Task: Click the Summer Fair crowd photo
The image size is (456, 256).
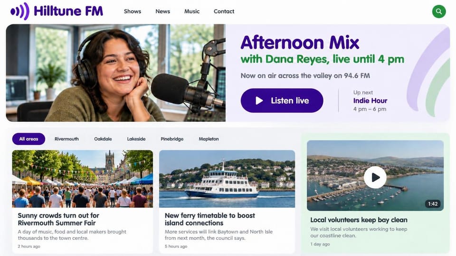Action: pyautogui.click(x=82, y=179)
